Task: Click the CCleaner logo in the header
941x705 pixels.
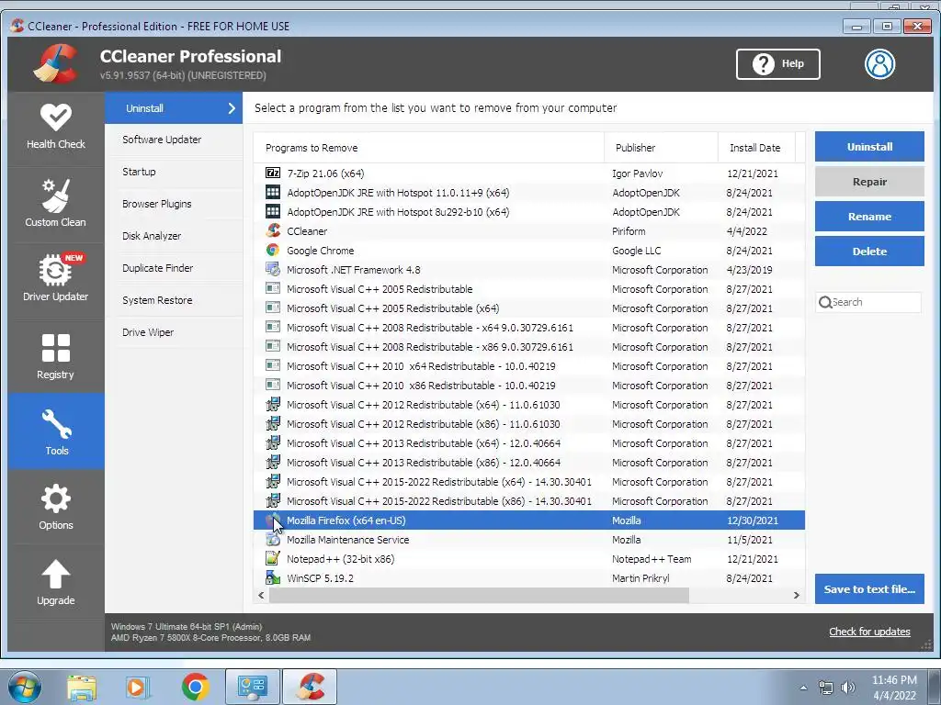Action: tap(56, 63)
